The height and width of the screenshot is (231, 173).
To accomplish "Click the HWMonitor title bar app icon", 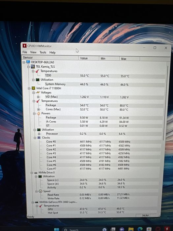I will 24,46.
